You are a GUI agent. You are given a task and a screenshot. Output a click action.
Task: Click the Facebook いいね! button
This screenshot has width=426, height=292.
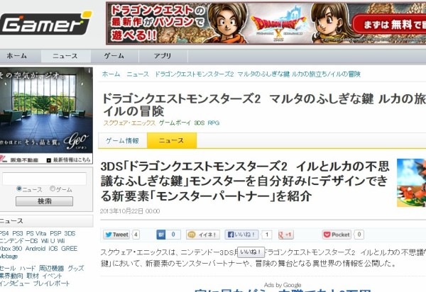[x=241, y=235]
